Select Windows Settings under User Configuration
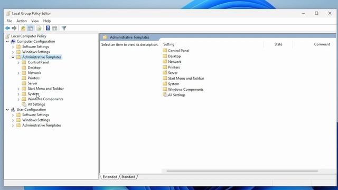Screen dimensions: 338x190 coord(36,120)
